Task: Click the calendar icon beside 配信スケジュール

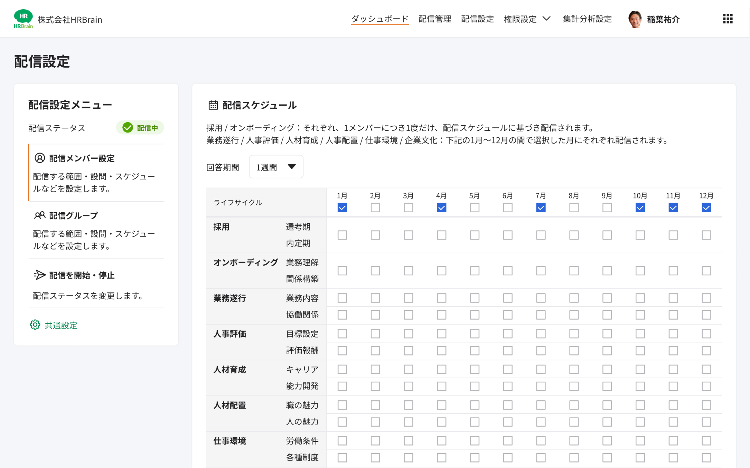Action: [213, 105]
